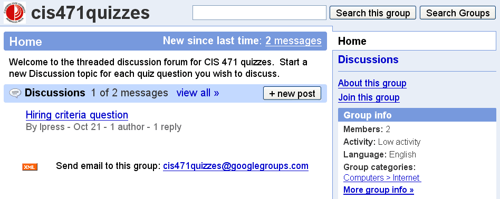This screenshot has width=500, height=199.
Task: Open the Computers > Internet category
Action: pyautogui.click(x=382, y=177)
